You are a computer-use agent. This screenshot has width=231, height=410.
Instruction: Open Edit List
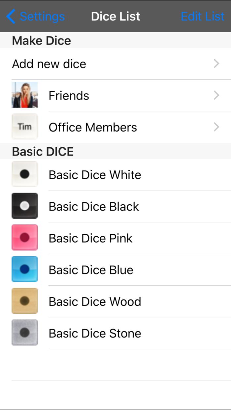tap(202, 16)
